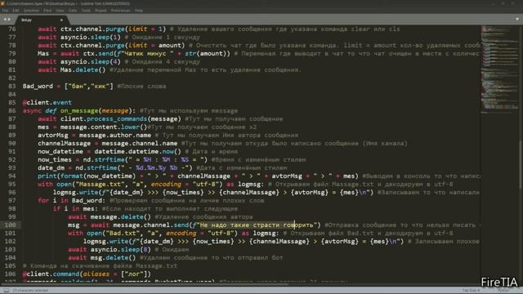The image size is (523, 294).
Task: Click the code minimap overview
Action: pyautogui.click(x=499, y=70)
